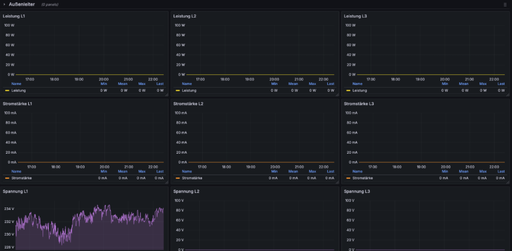Click the Stromstärke L1 panel resize handle

point(166,181)
